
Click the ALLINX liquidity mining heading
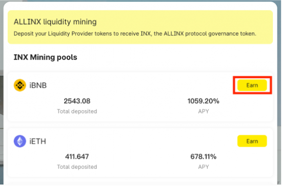click(x=55, y=22)
